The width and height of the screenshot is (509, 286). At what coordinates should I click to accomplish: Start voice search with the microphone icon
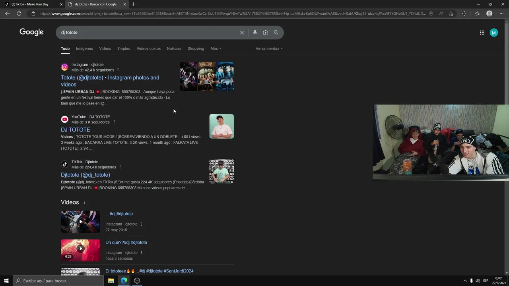point(255,33)
